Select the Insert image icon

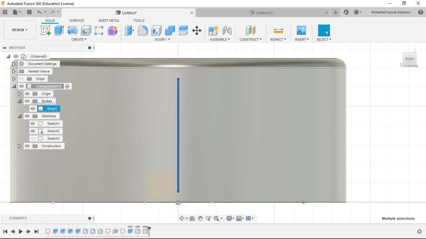click(x=301, y=30)
